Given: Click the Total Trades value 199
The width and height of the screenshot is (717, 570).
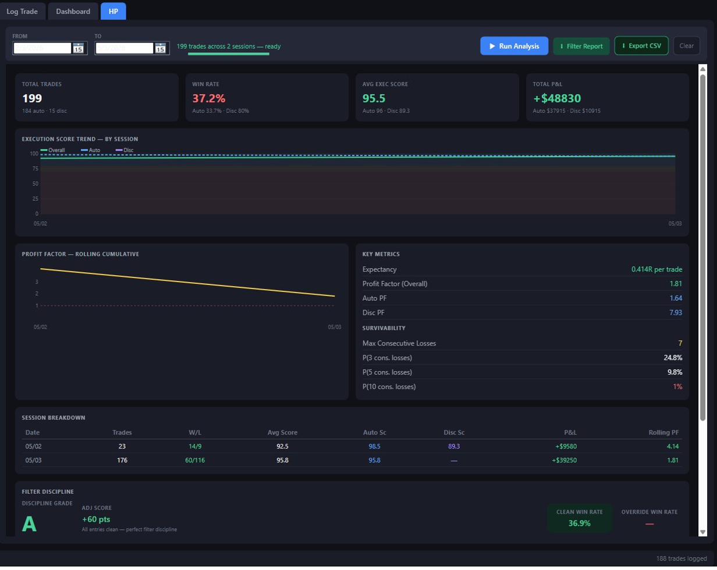Looking at the screenshot, I should (32, 98).
